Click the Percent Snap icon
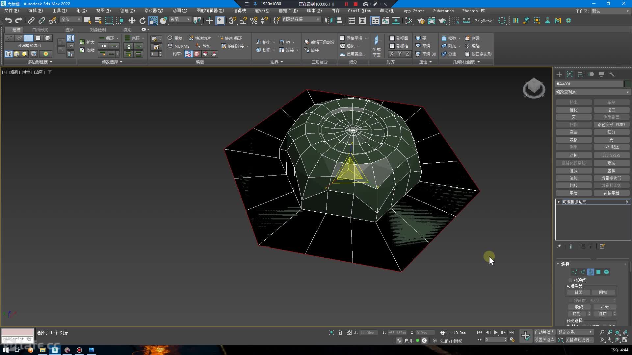 coord(253,20)
